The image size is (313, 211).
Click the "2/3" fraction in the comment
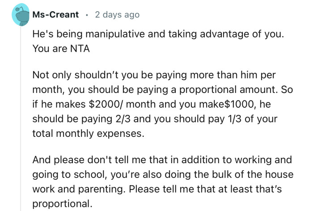[x=123, y=119]
